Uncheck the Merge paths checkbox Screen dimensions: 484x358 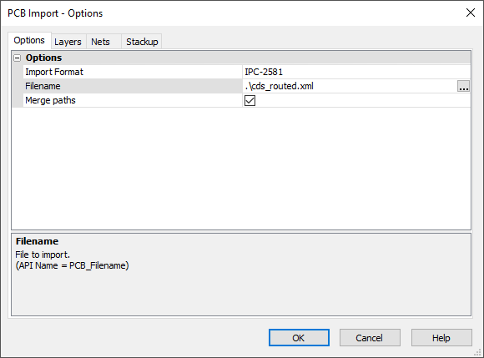pyautogui.click(x=250, y=101)
